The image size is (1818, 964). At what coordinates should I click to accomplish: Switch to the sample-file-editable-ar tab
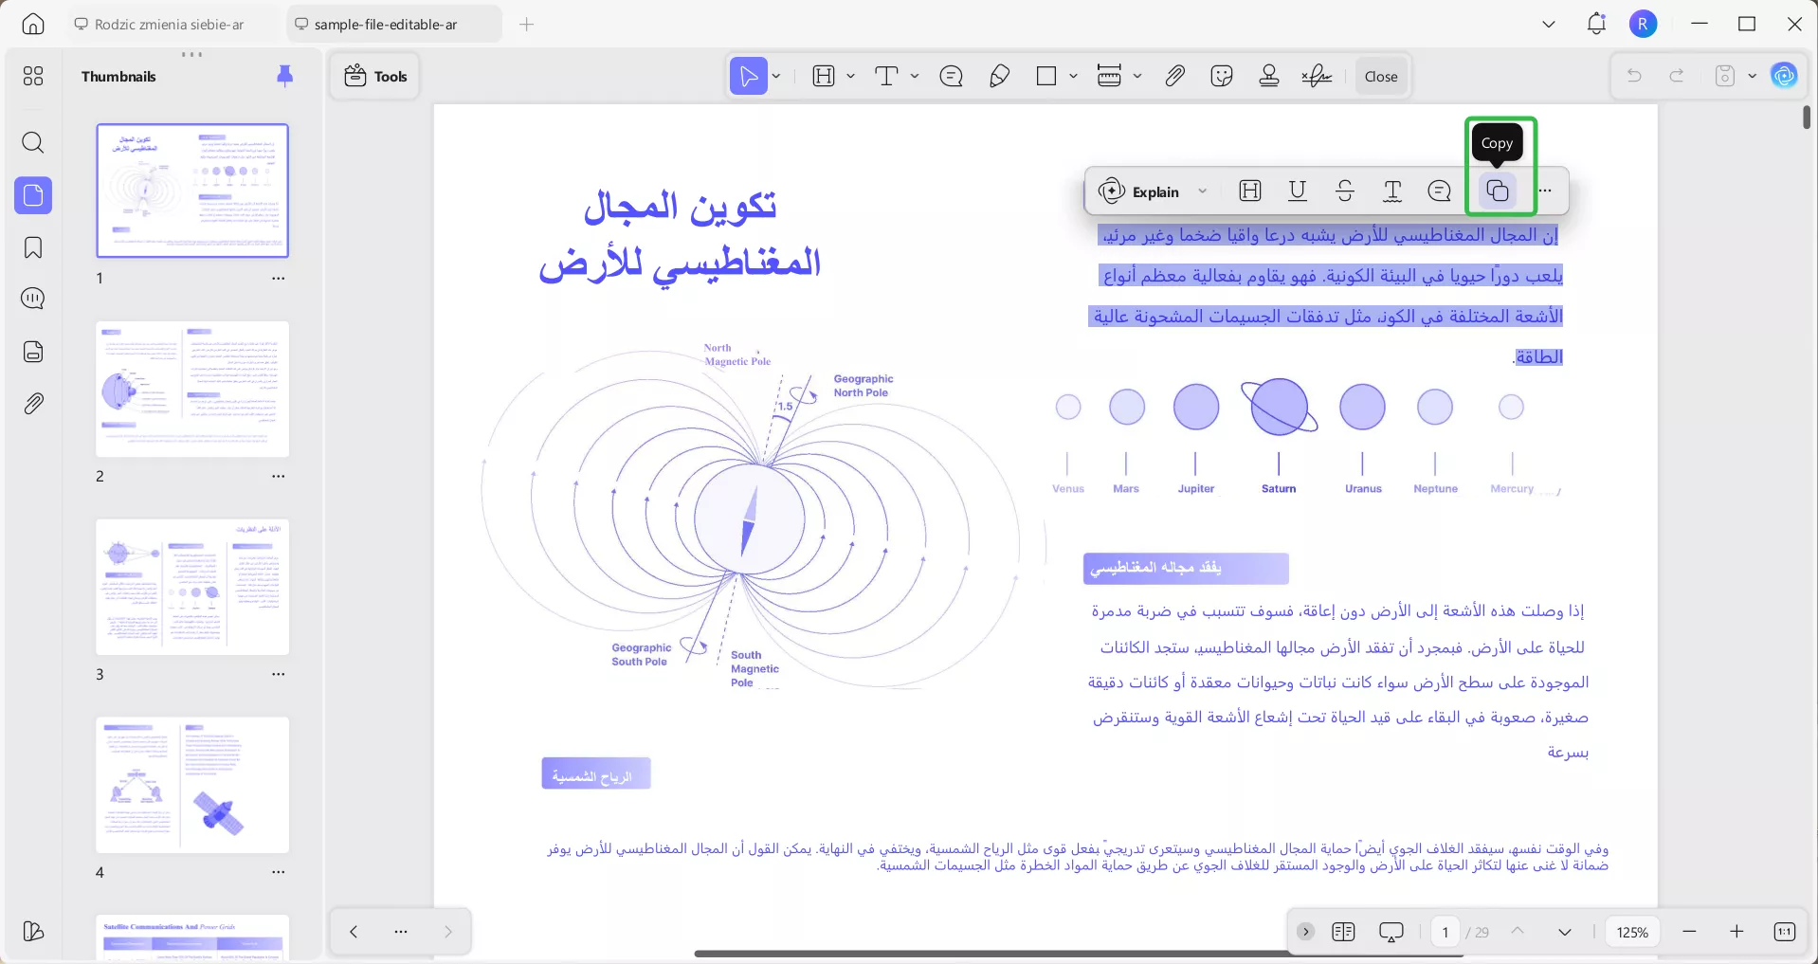(x=393, y=24)
